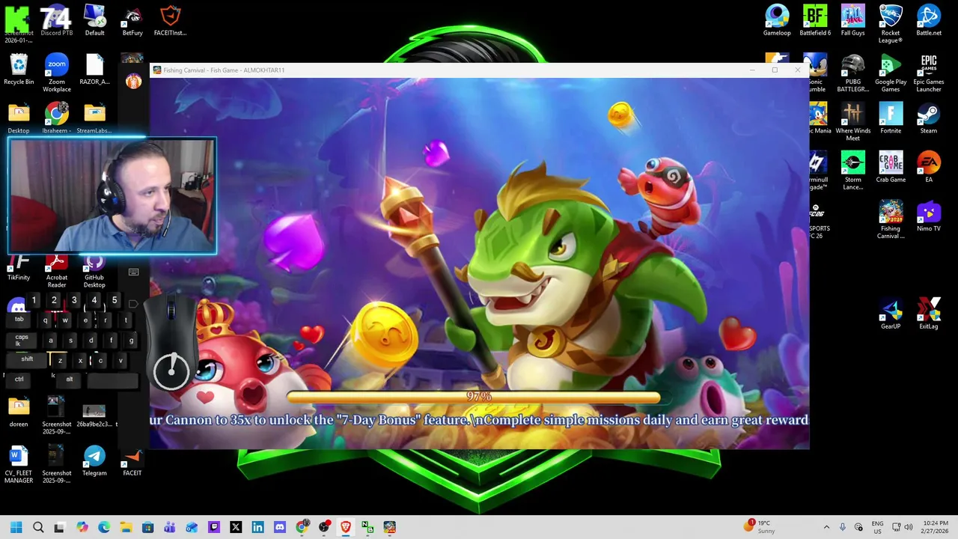
Task: Launch Crab Game from the desktop
Action: click(891, 167)
